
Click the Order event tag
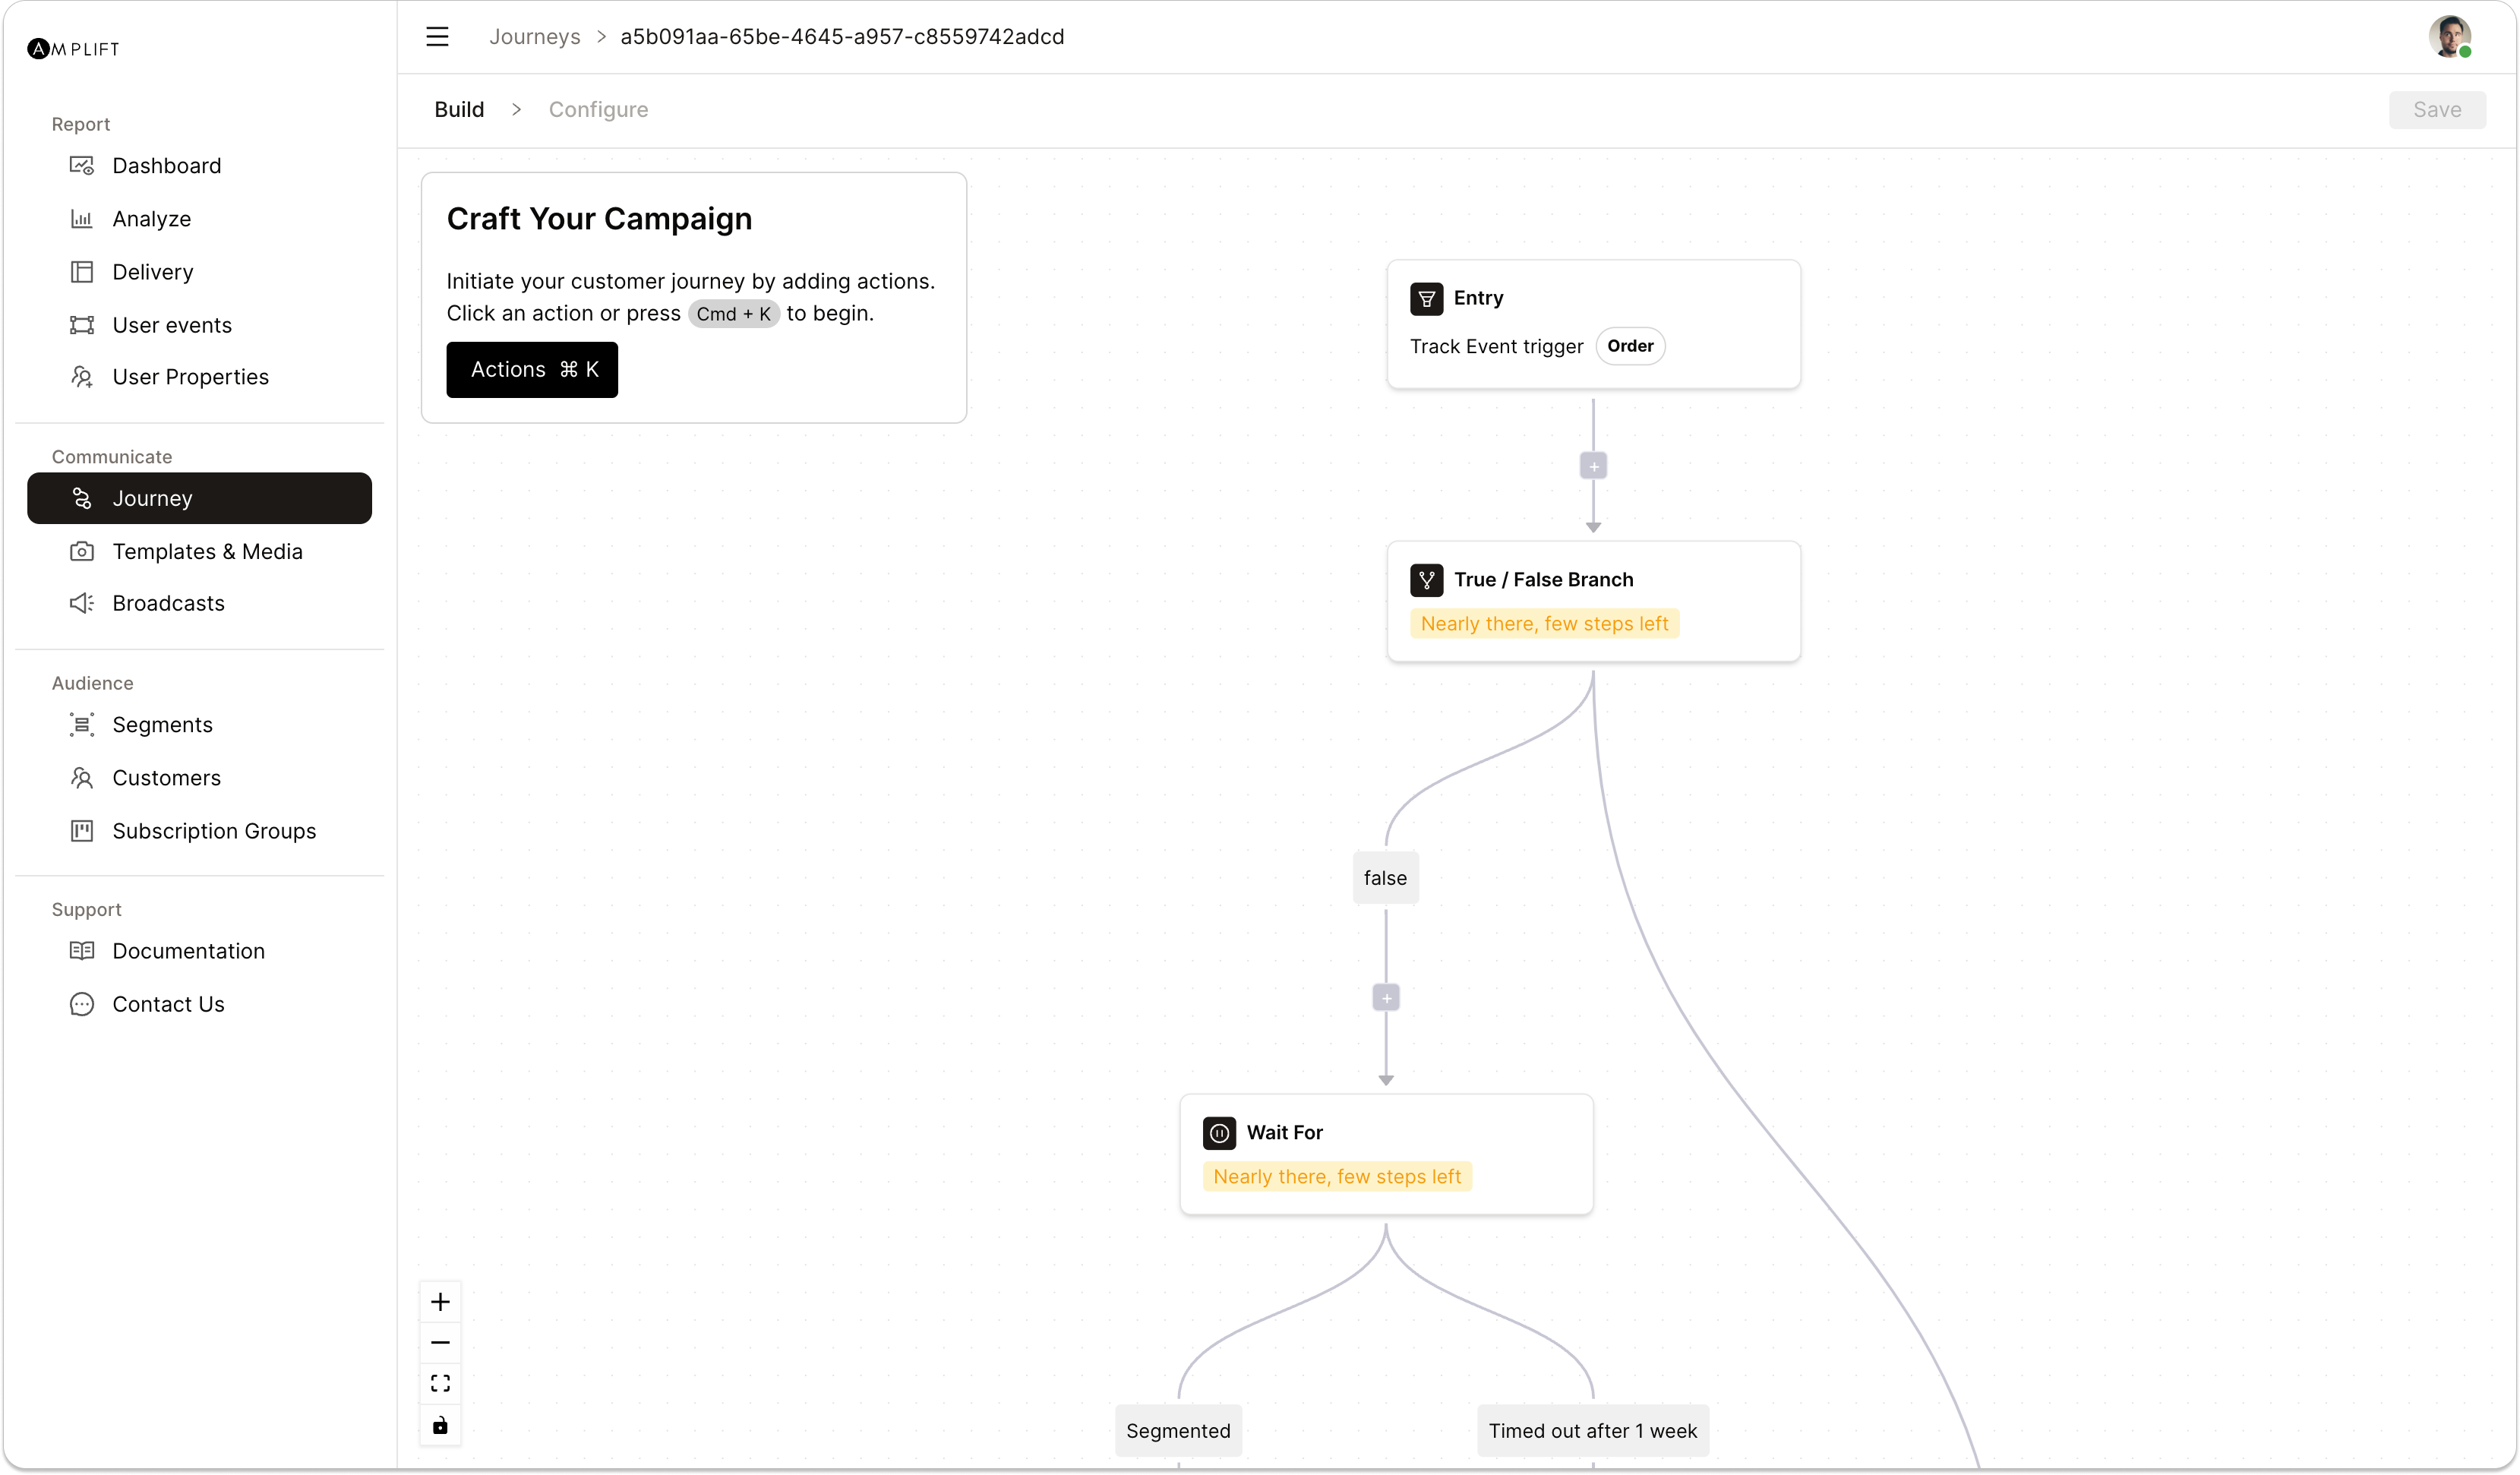(1630, 346)
